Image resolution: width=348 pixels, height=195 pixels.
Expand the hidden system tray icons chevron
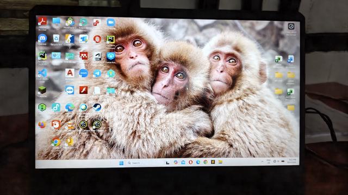coord(262,161)
